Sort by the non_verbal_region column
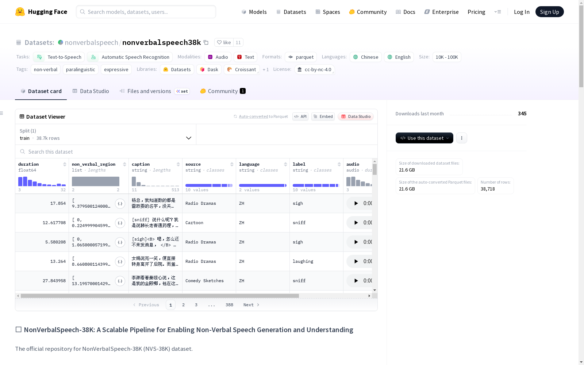Screen dimensions: 584x365 tap(124, 164)
